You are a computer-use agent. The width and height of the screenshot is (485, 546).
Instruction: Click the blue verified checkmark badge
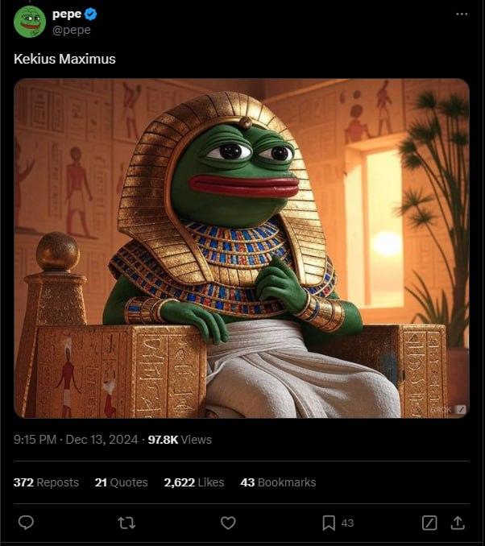click(91, 14)
